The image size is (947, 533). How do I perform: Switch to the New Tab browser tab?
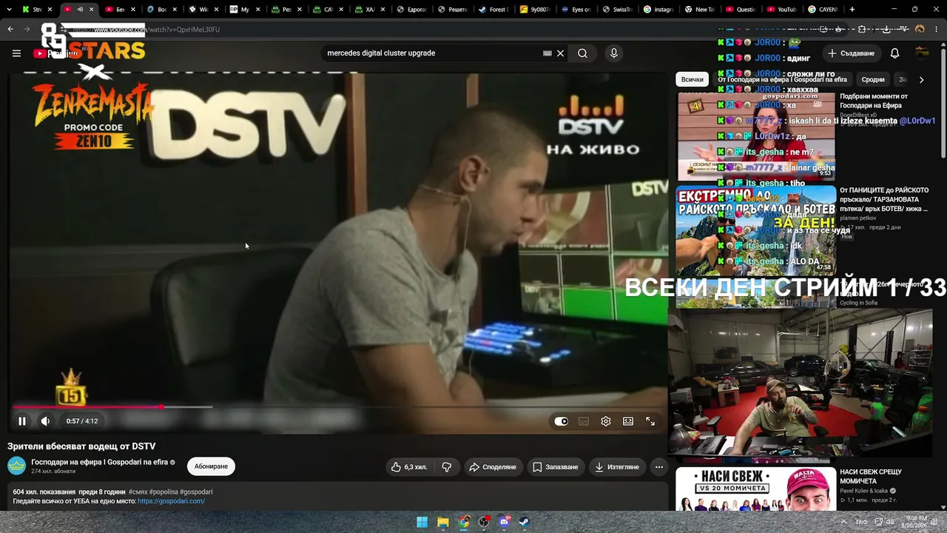700,10
